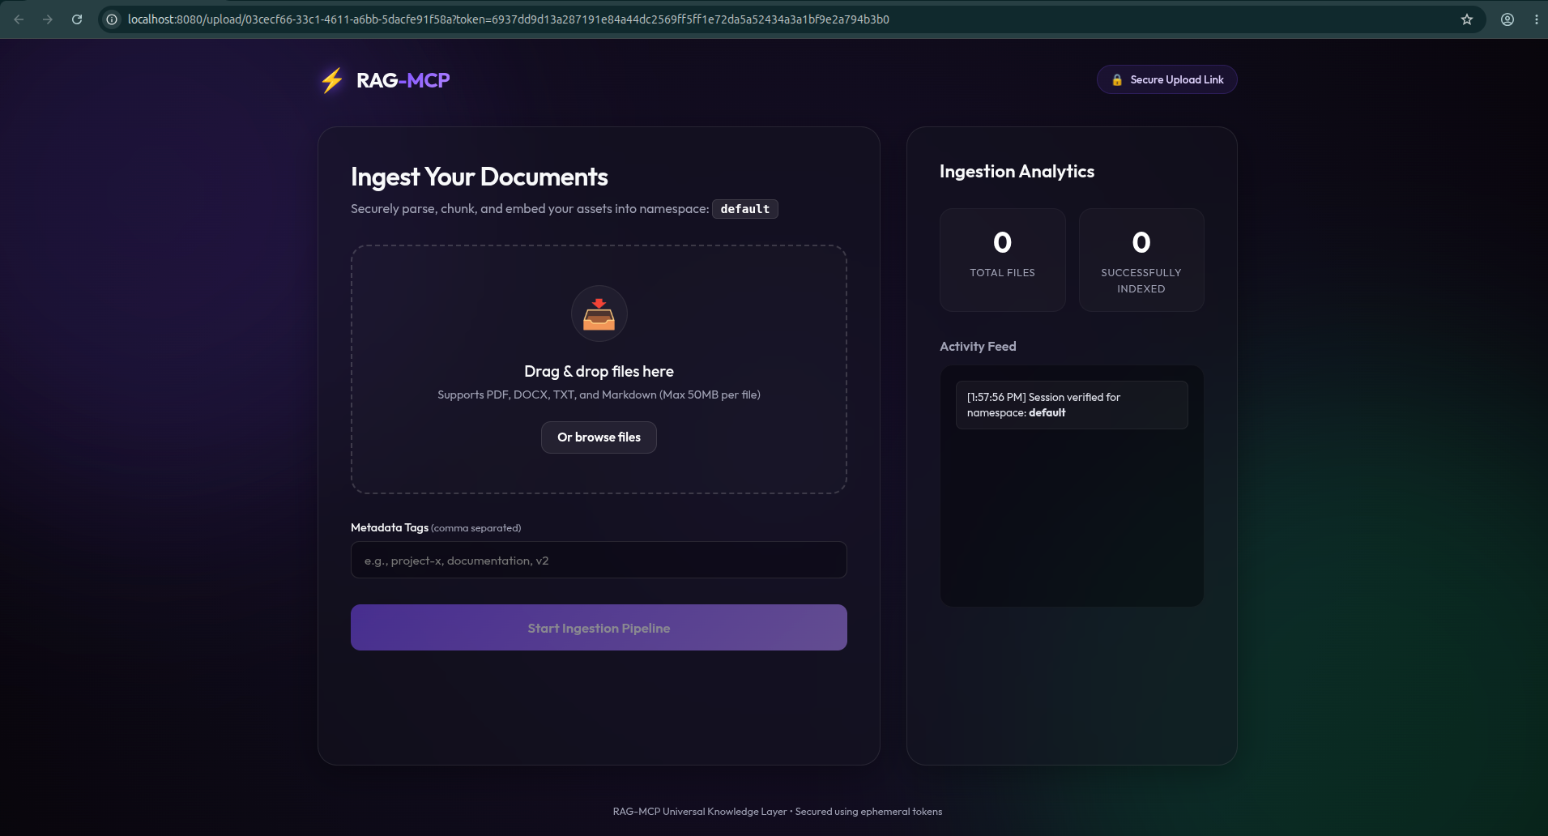1548x836 pixels.
Task: Click the Ingest Your Documents heading
Action: coord(480,177)
